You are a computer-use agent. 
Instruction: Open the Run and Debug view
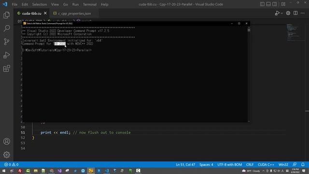pyautogui.click(x=6, y=55)
